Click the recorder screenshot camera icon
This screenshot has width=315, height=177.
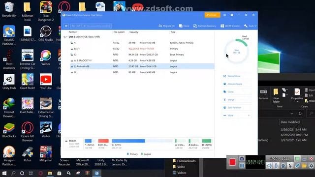[242, 159]
